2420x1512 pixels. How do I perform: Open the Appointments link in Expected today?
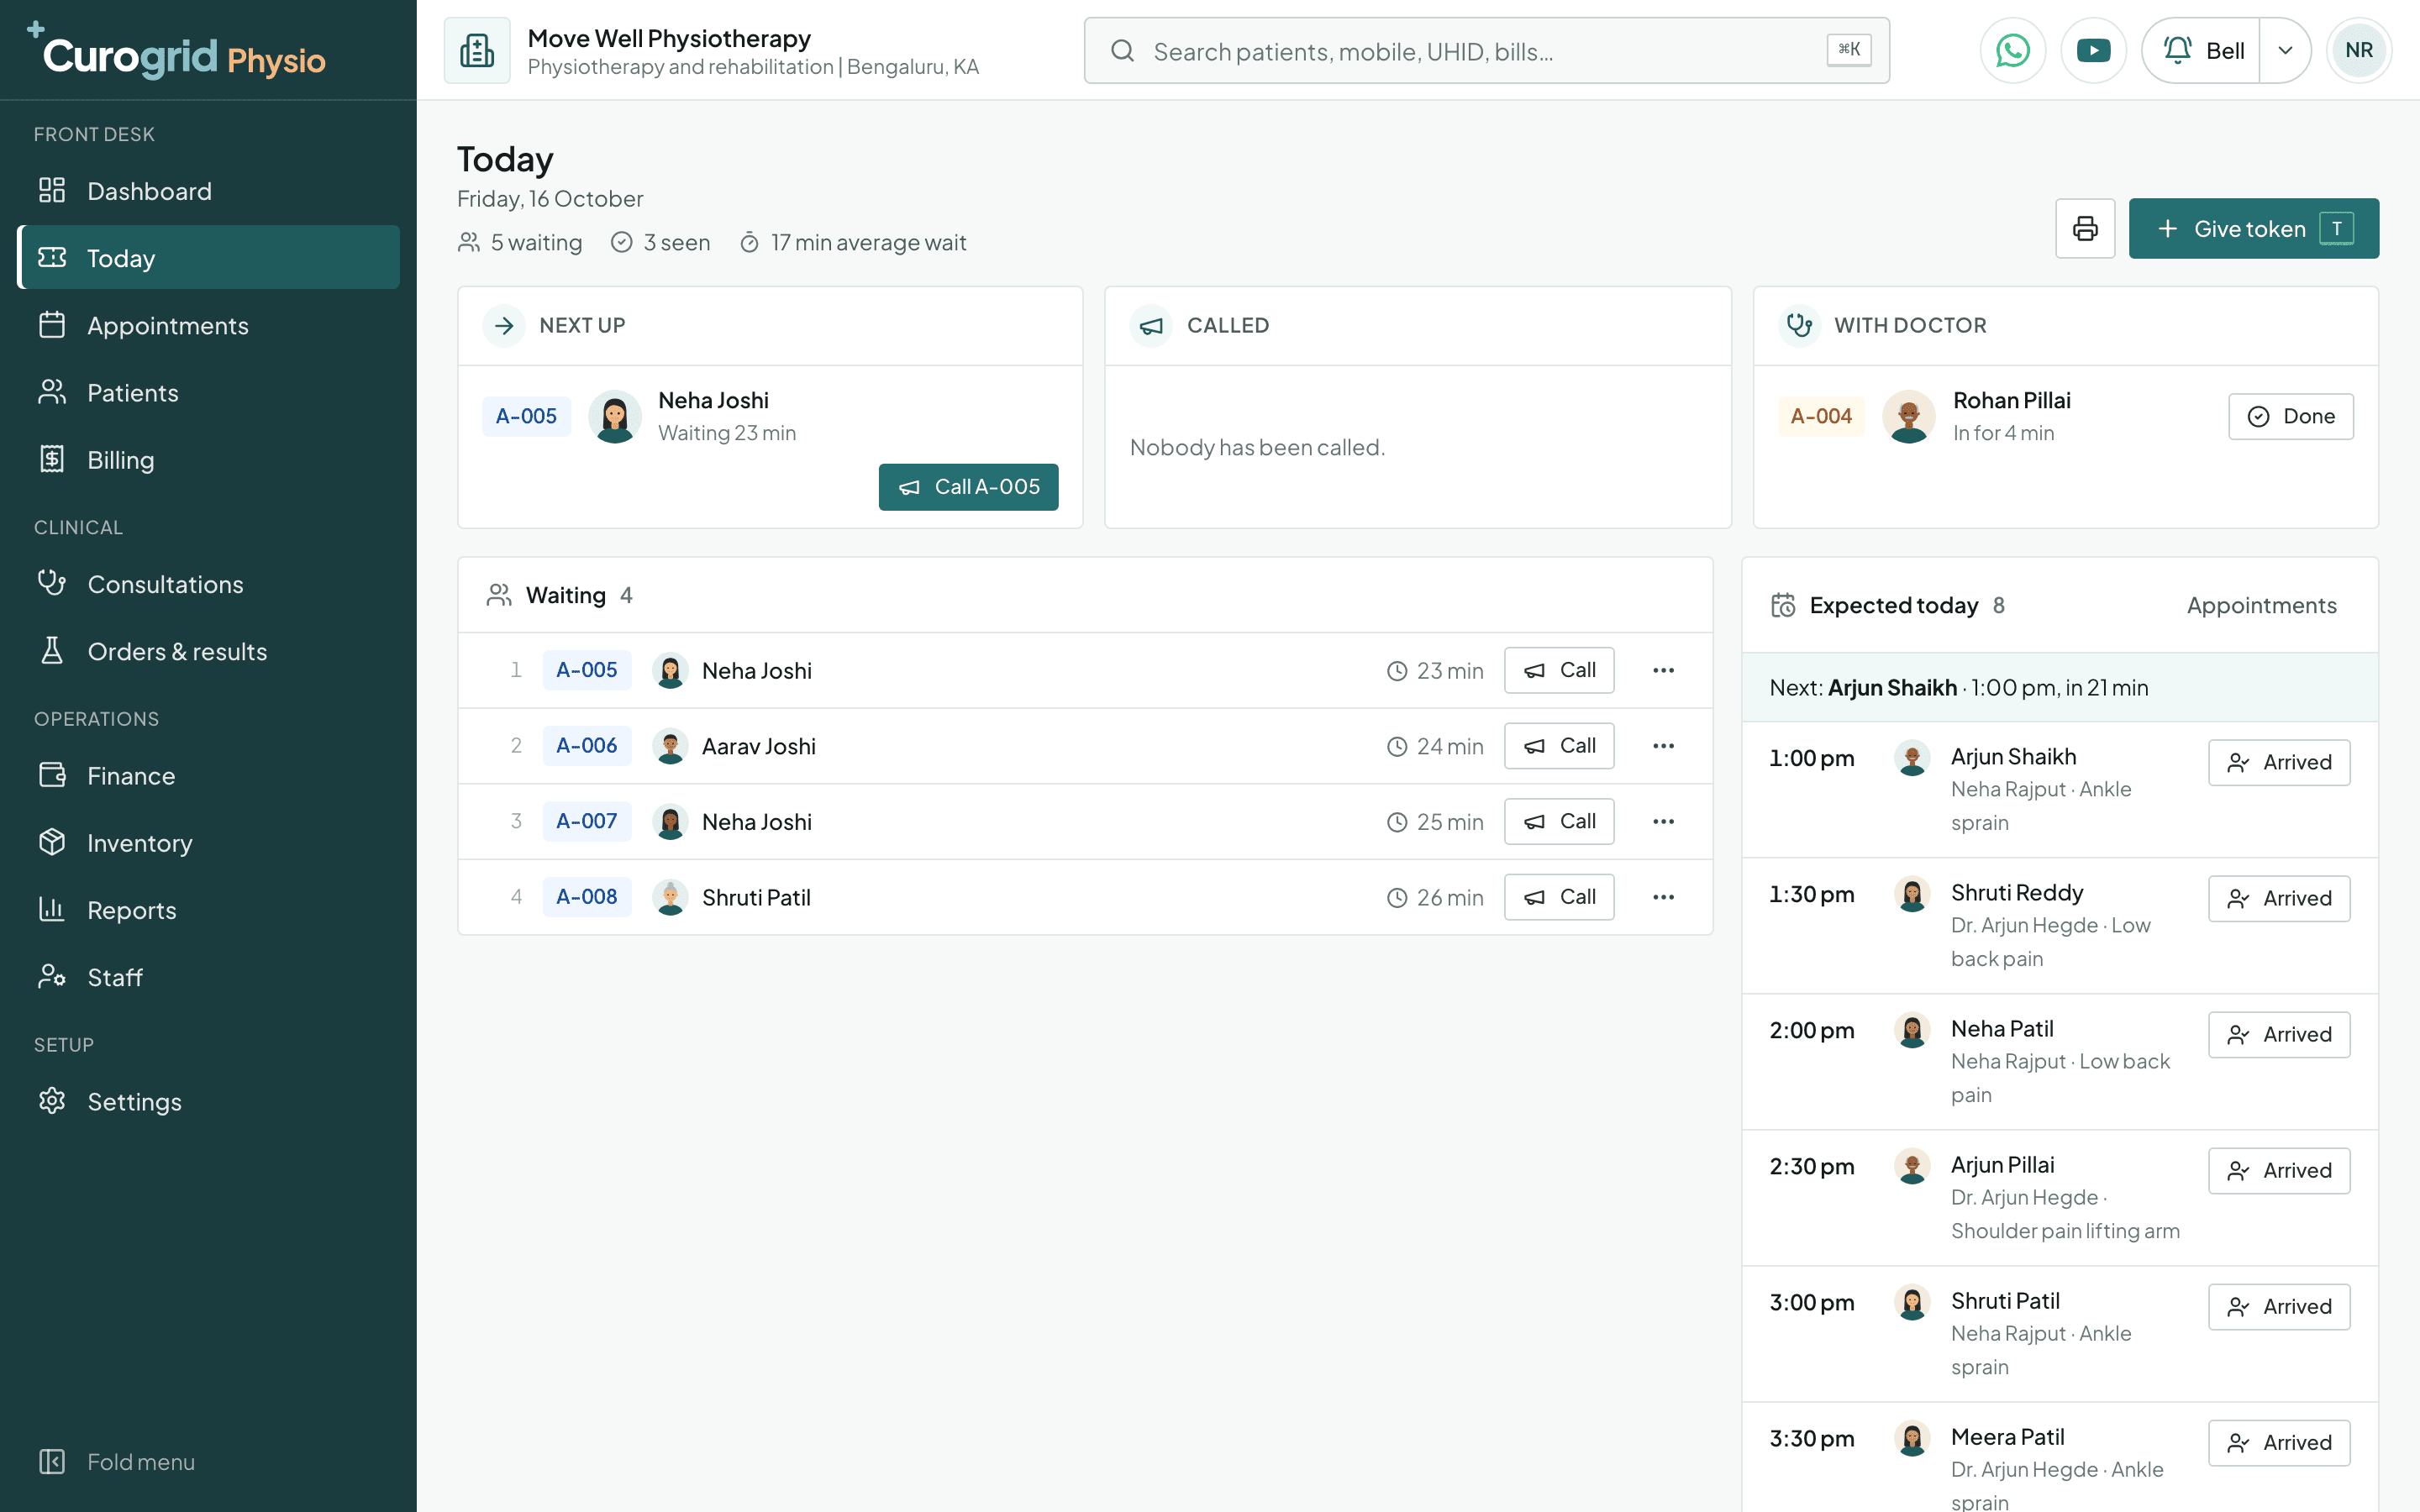click(x=2261, y=605)
